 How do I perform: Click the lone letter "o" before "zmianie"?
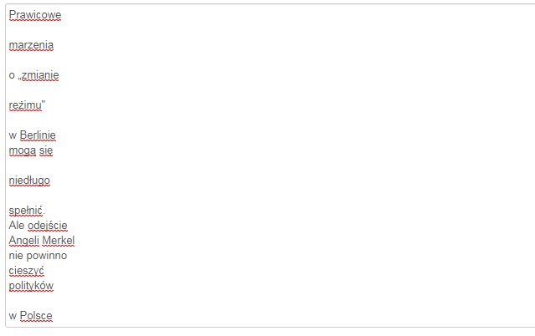click(x=12, y=75)
